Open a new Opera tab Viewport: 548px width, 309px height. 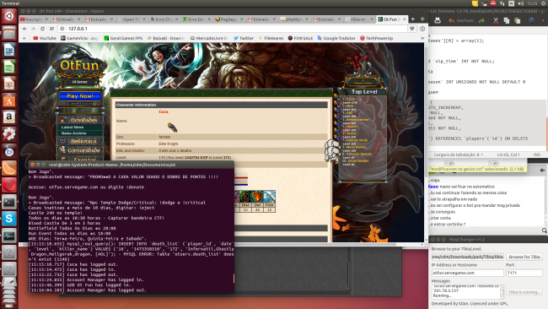413,19
